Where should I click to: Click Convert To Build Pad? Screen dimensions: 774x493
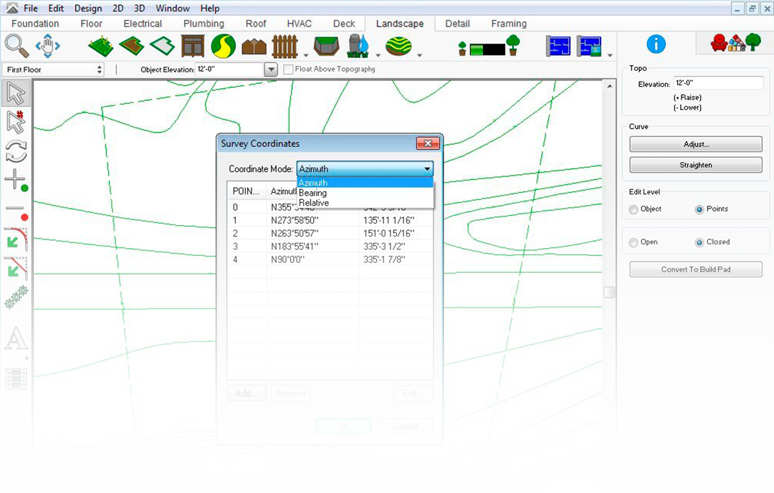[x=695, y=270]
